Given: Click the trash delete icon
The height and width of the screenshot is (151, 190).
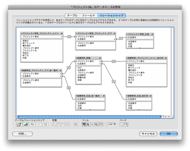Looking at the screenshot, I should tap(45, 124).
